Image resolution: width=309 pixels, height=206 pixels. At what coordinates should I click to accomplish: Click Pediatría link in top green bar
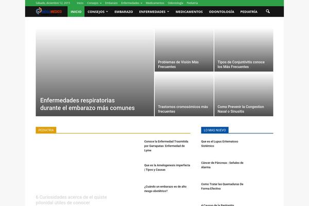192,3
